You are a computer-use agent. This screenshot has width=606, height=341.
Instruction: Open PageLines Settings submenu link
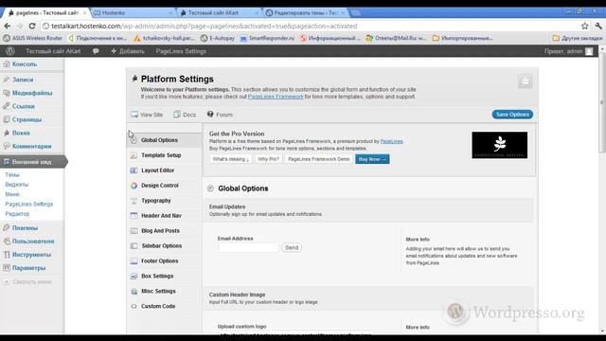click(29, 204)
